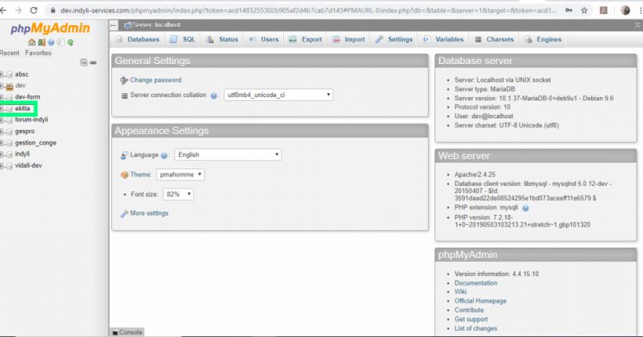
Task: Click the More settings link
Action: 149,213
